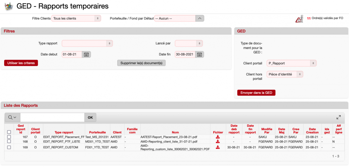Click the reports list search text field
Screen dimensions: 349x167
click(52, 117)
